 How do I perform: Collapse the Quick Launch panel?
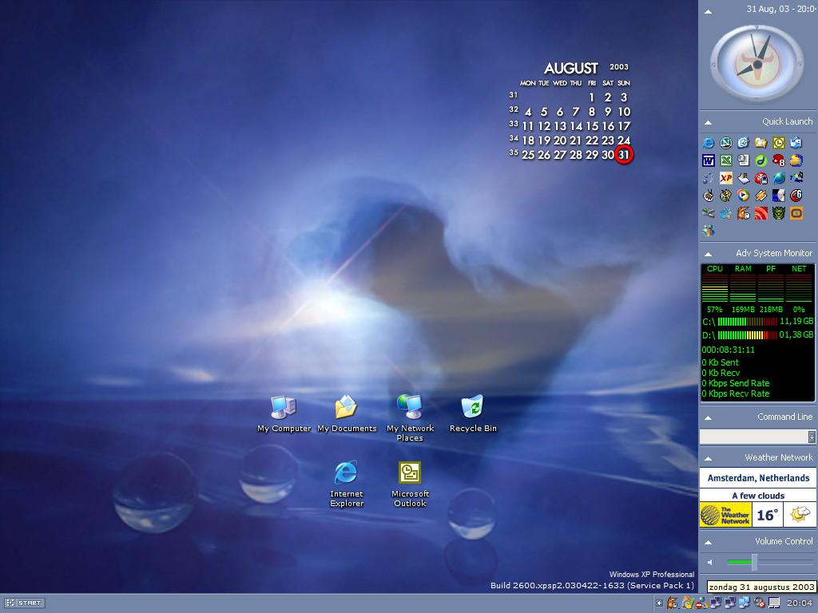tap(708, 122)
